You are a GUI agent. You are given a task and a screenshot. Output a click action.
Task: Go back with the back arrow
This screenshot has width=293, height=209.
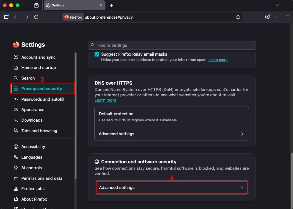[x=16, y=17]
